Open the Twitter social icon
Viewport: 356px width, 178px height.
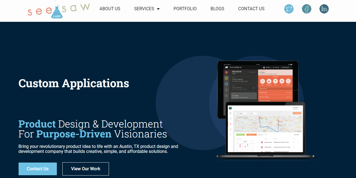pyautogui.click(x=289, y=9)
